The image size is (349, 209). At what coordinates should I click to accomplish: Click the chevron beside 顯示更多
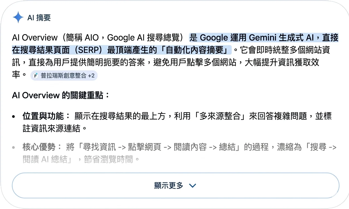pos(192,186)
